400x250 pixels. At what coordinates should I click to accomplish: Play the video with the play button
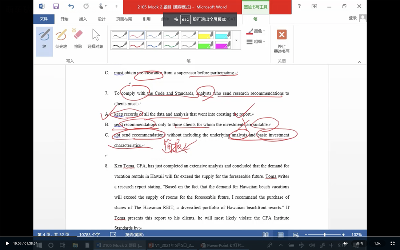[7, 243]
